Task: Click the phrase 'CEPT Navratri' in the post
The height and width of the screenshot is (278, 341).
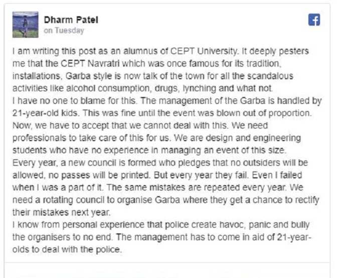Action: 90,63
